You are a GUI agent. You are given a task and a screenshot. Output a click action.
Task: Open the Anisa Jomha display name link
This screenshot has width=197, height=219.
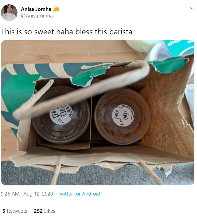(36, 9)
